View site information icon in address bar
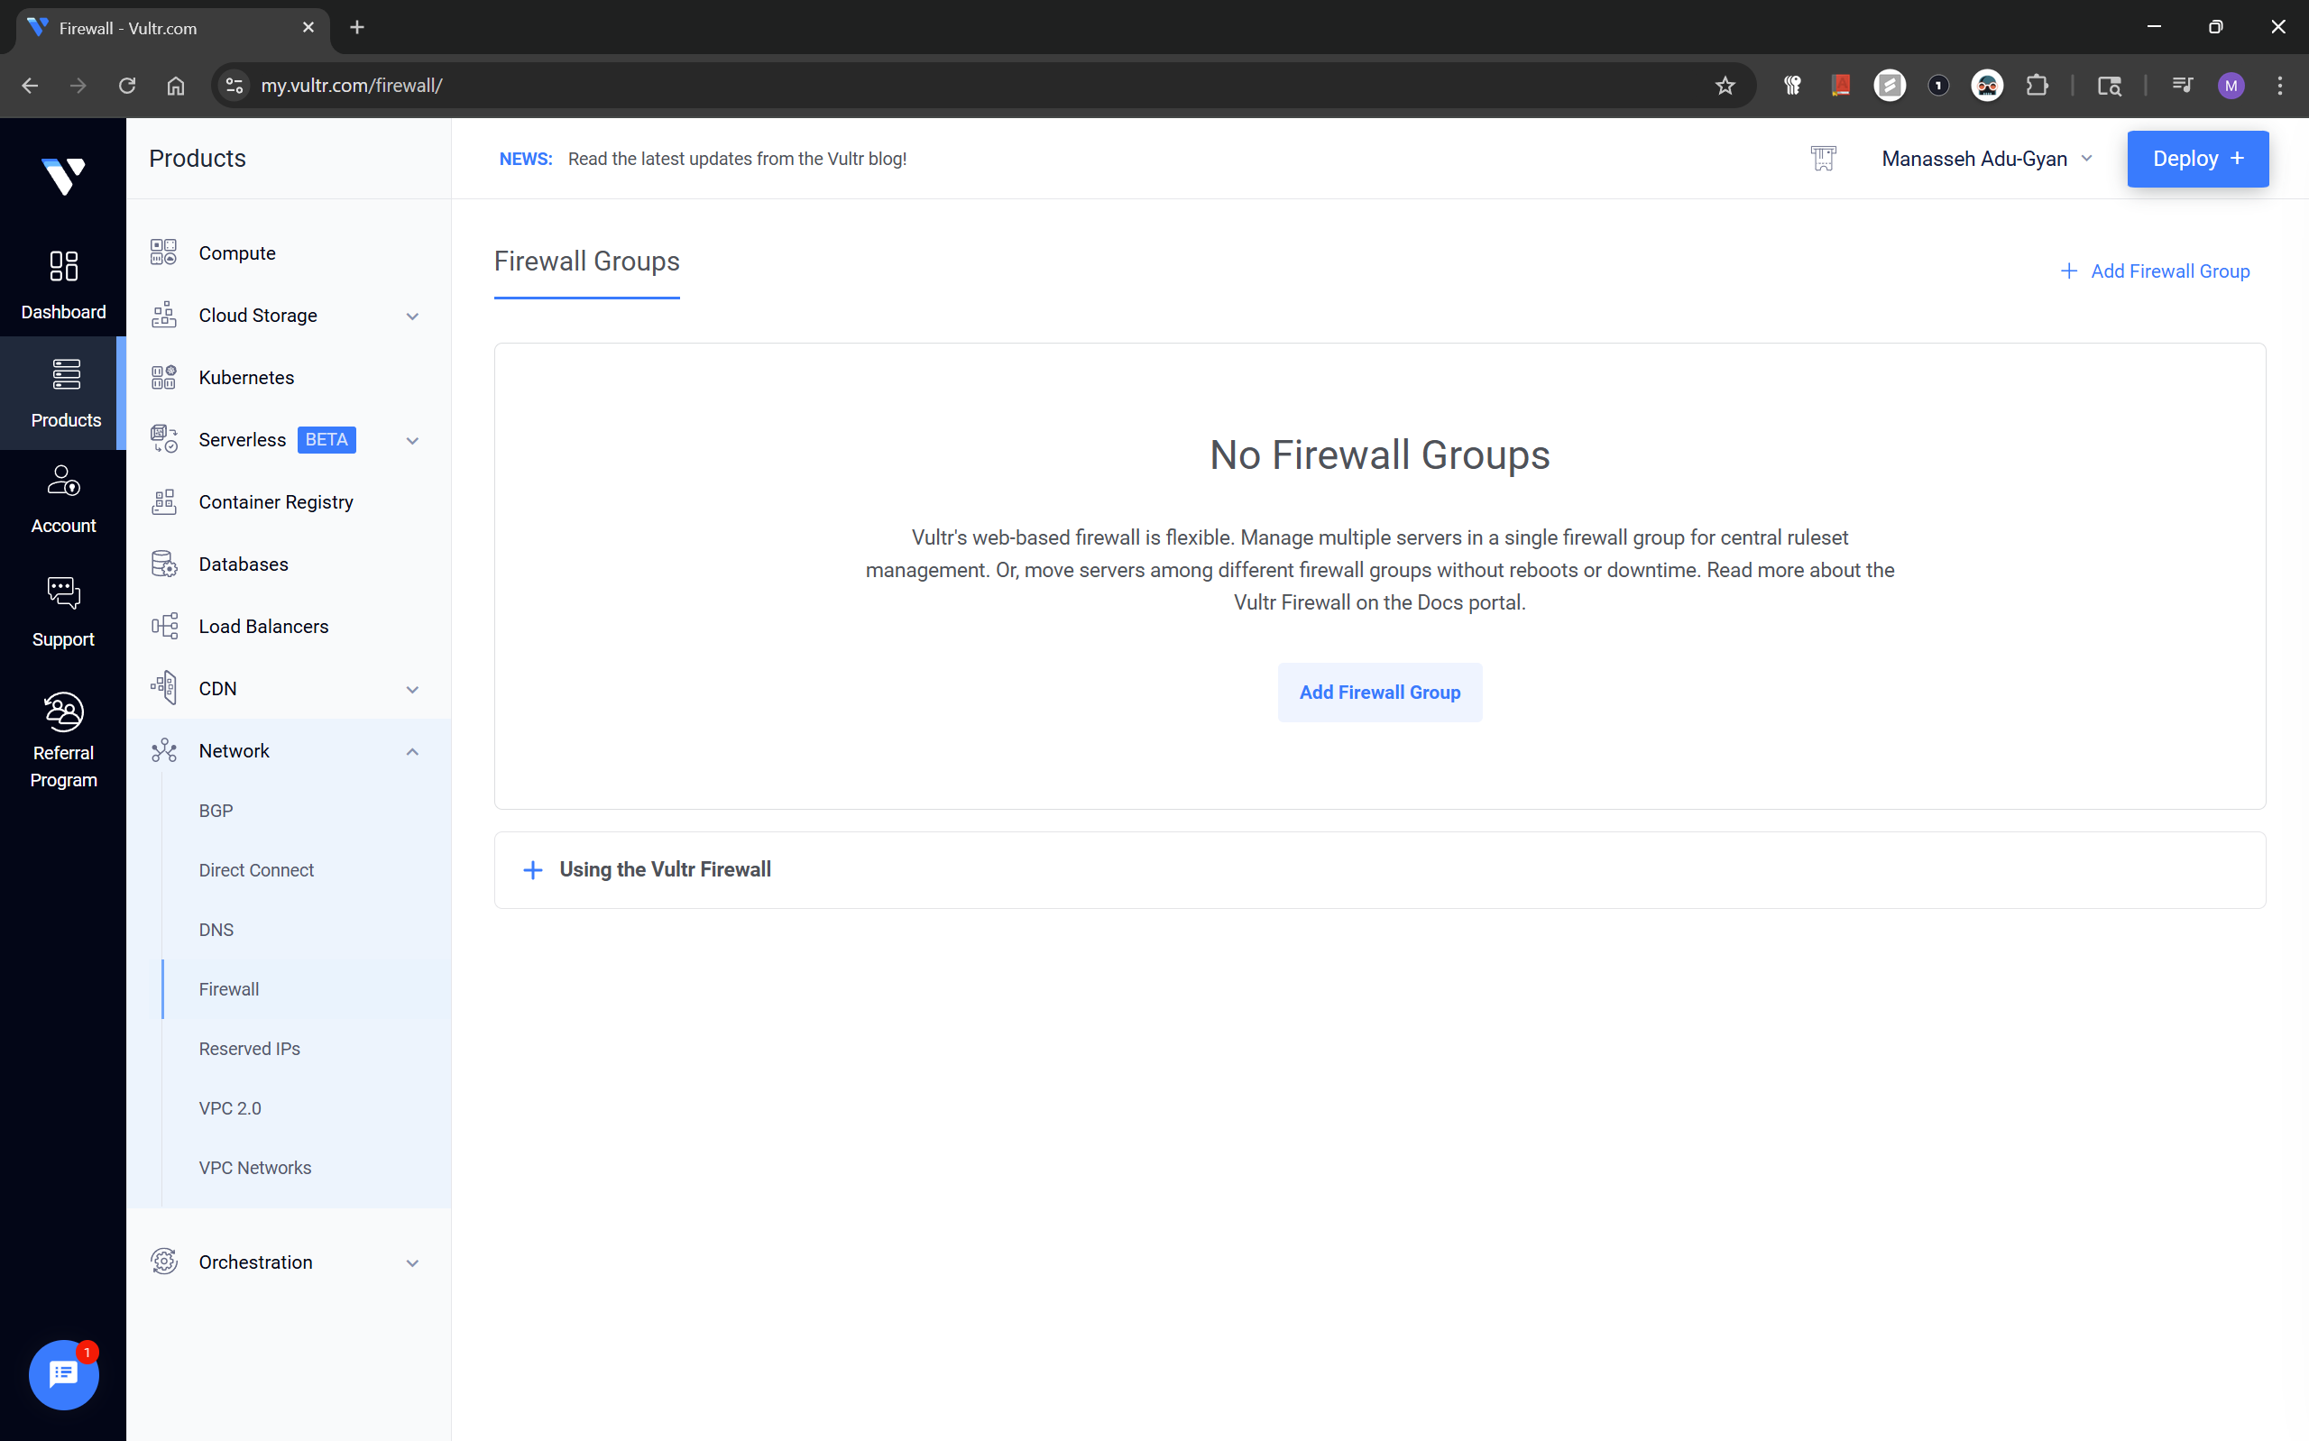The image size is (2309, 1441). [235, 86]
